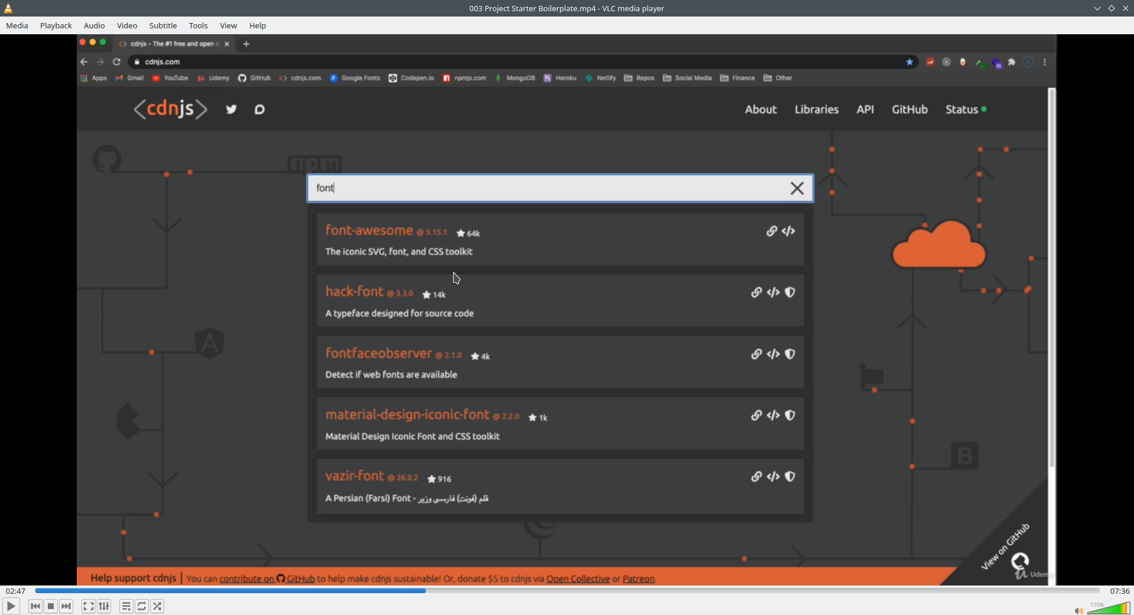Click the web page vertical scrollbar
The height and width of the screenshot is (615, 1134).
point(1051,277)
